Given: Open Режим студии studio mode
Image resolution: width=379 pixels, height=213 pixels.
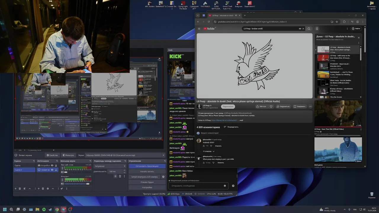Looking at the screenshot, I should pyautogui.click(x=147, y=182).
